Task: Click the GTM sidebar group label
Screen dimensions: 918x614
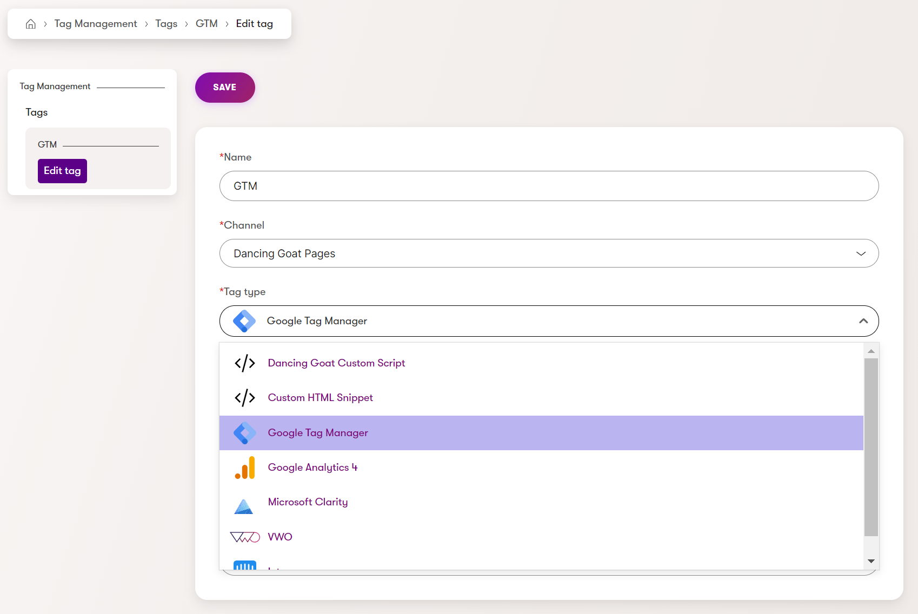Action: pos(47,144)
